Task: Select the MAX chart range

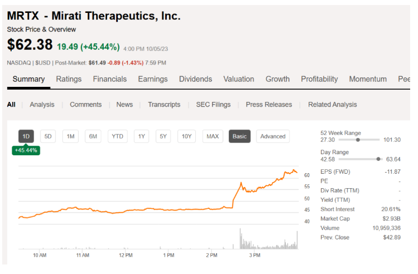Action: click(213, 136)
